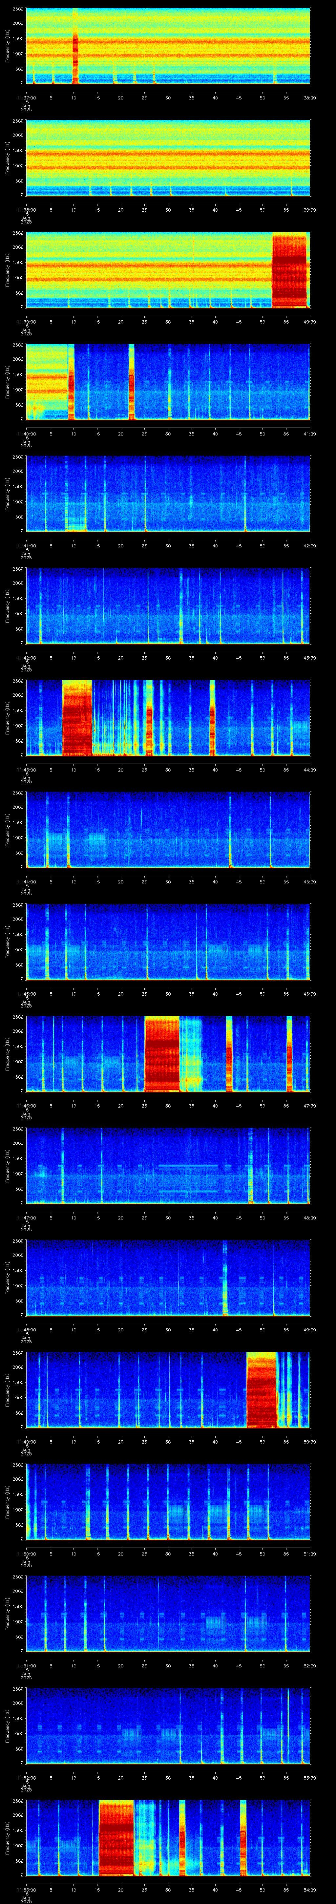Click the spectrogram panel starting at 11:44:00
Screen dimensions: 336x1904
point(168,830)
